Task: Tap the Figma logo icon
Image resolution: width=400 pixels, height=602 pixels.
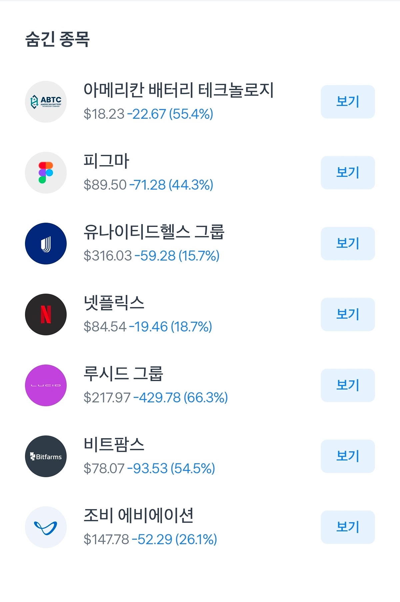Action: click(46, 173)
